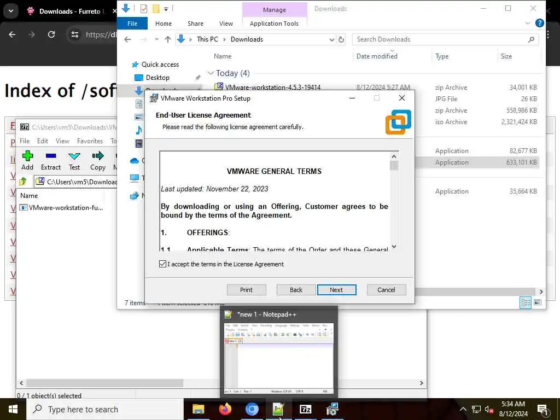Print the license agreement
The width and height of the screenshot is (560, 420).
[246, 290]
